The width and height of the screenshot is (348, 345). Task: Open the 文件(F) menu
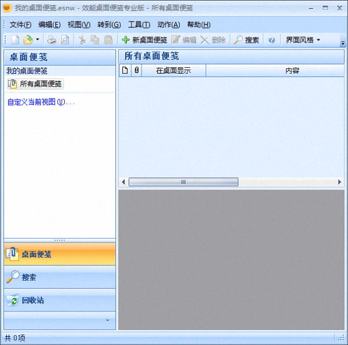pos(20,25)
